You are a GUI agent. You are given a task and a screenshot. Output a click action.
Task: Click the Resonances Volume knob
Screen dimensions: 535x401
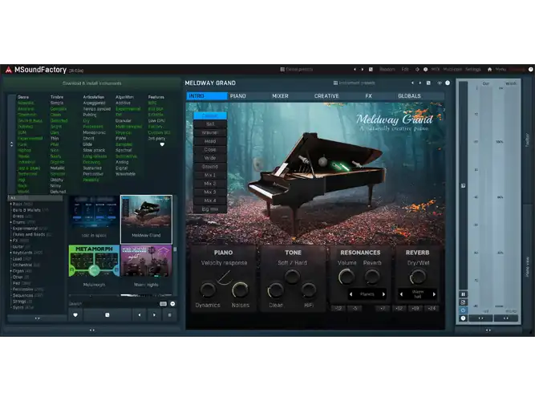point(347,277)
